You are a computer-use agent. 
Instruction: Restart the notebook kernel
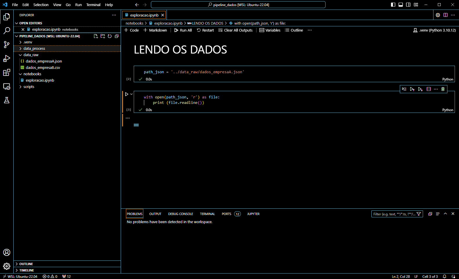[205, 30]
